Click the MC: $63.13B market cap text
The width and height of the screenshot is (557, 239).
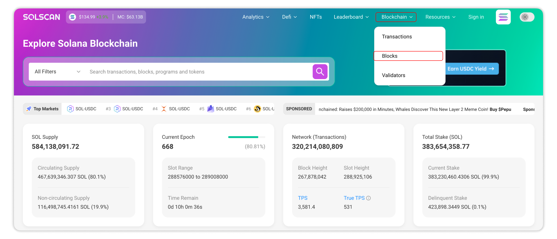point(130,17)
